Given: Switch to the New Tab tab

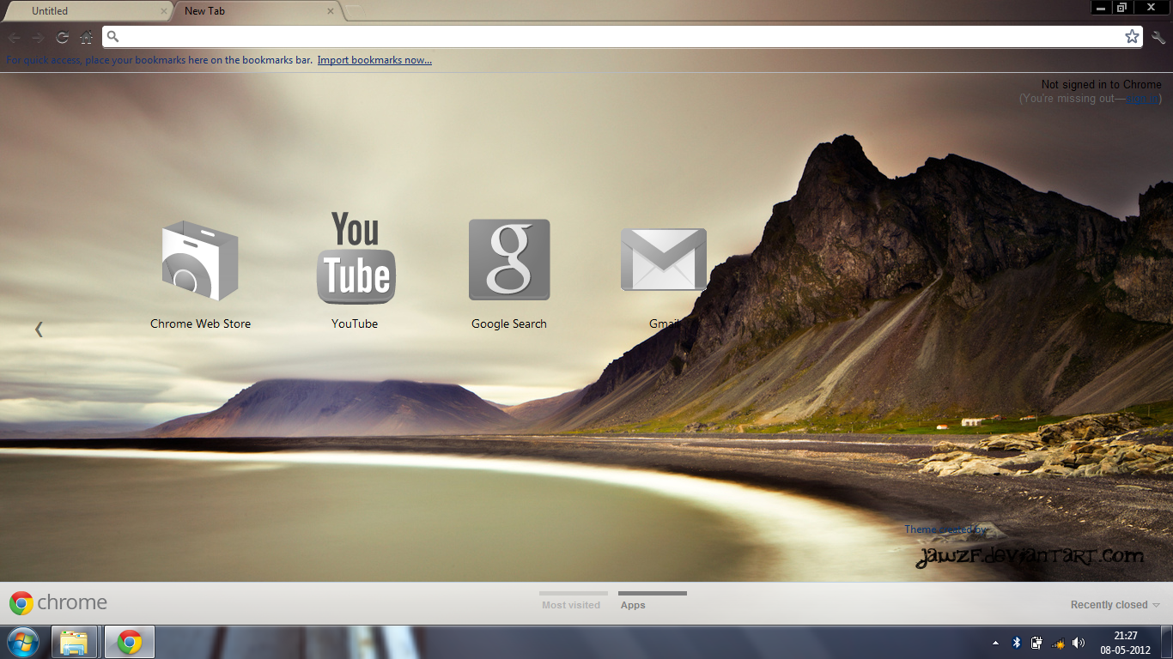Looking at the screenshot, I should click(x=258, y=11).
